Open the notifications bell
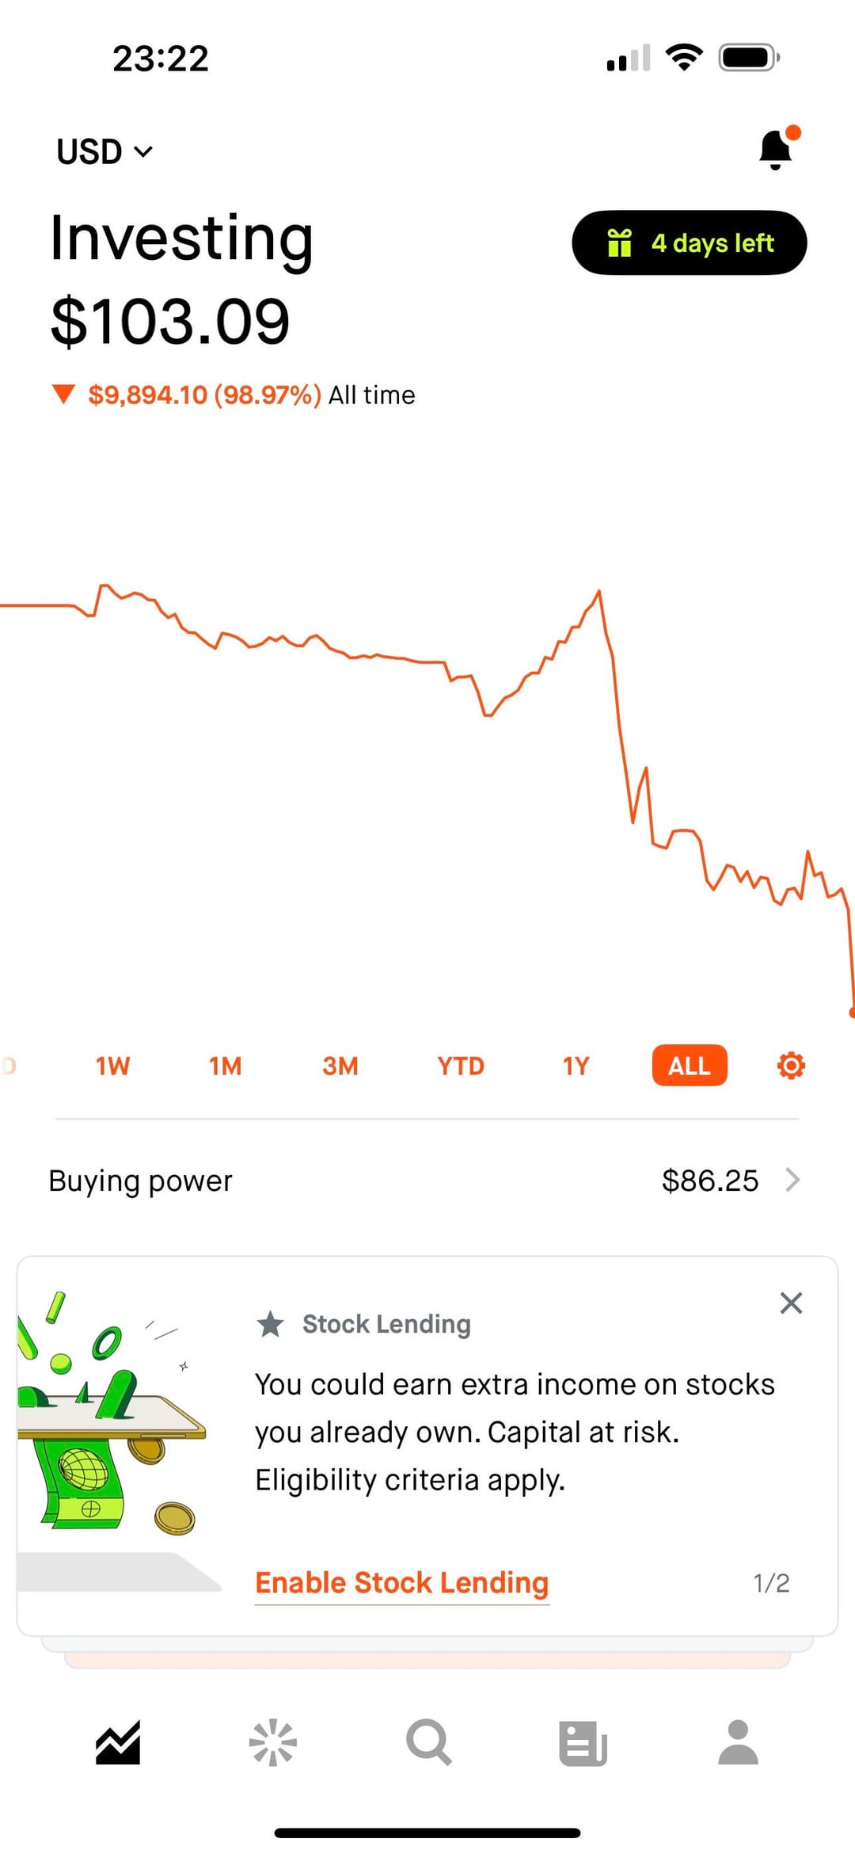This screenshot has width=855, height=1854. tap(776, 149)
